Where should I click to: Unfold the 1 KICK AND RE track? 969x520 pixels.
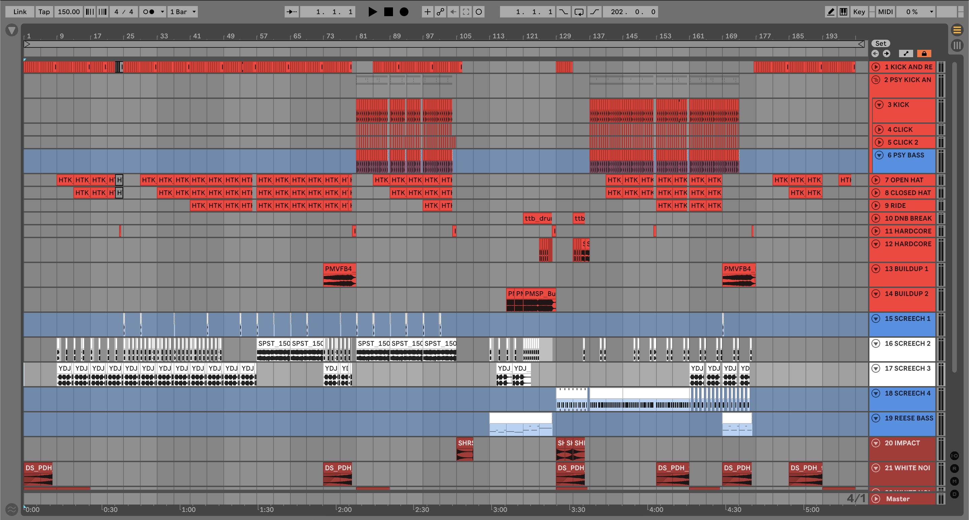click(x=876, y=67)
